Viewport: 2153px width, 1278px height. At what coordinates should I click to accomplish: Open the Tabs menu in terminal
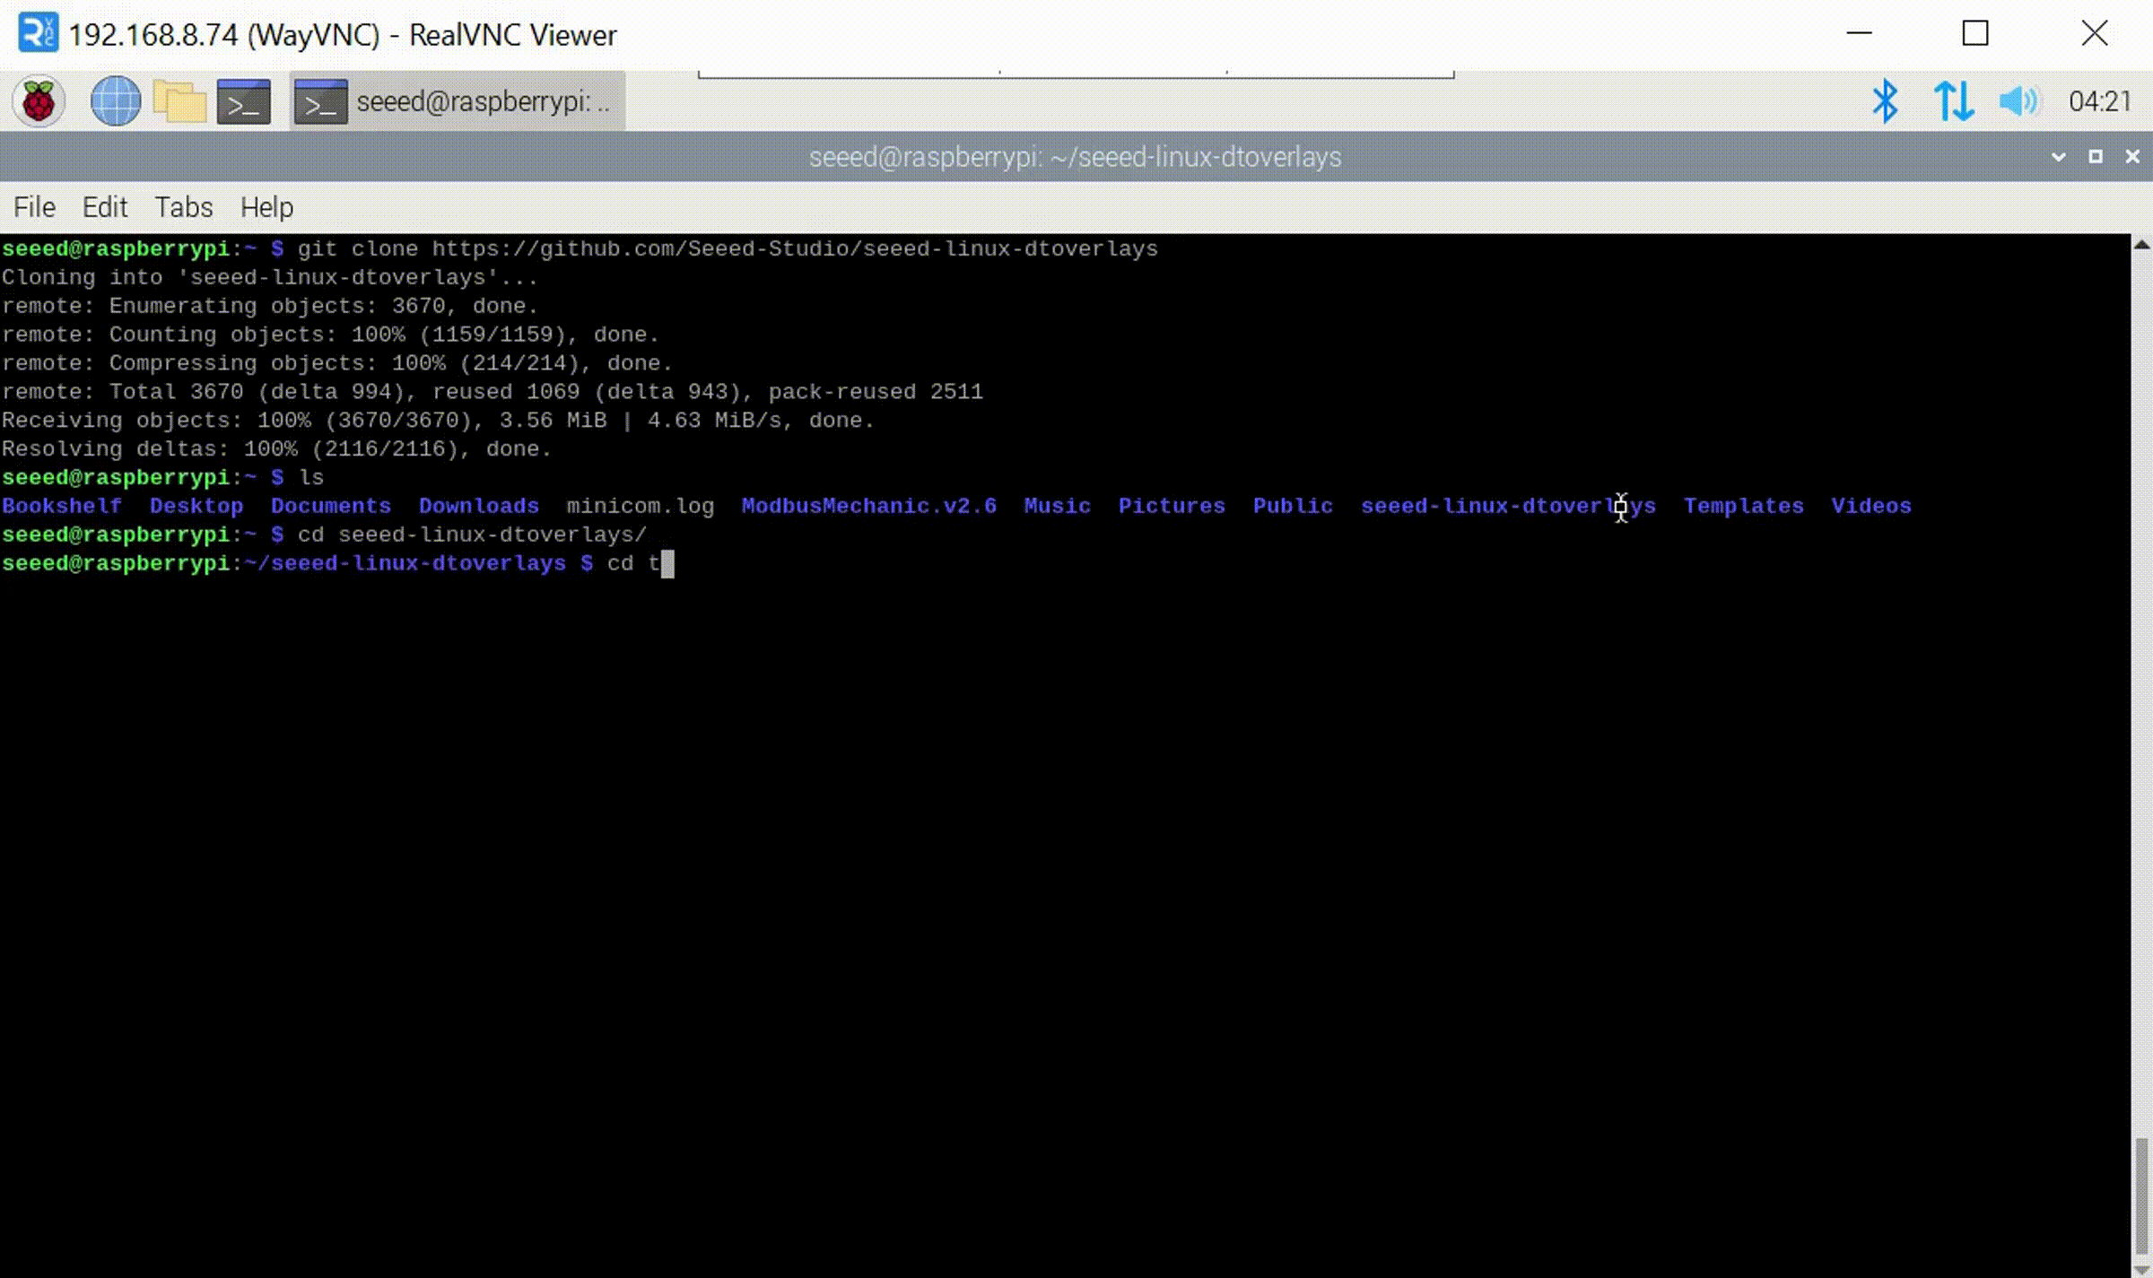pos(183,207)
